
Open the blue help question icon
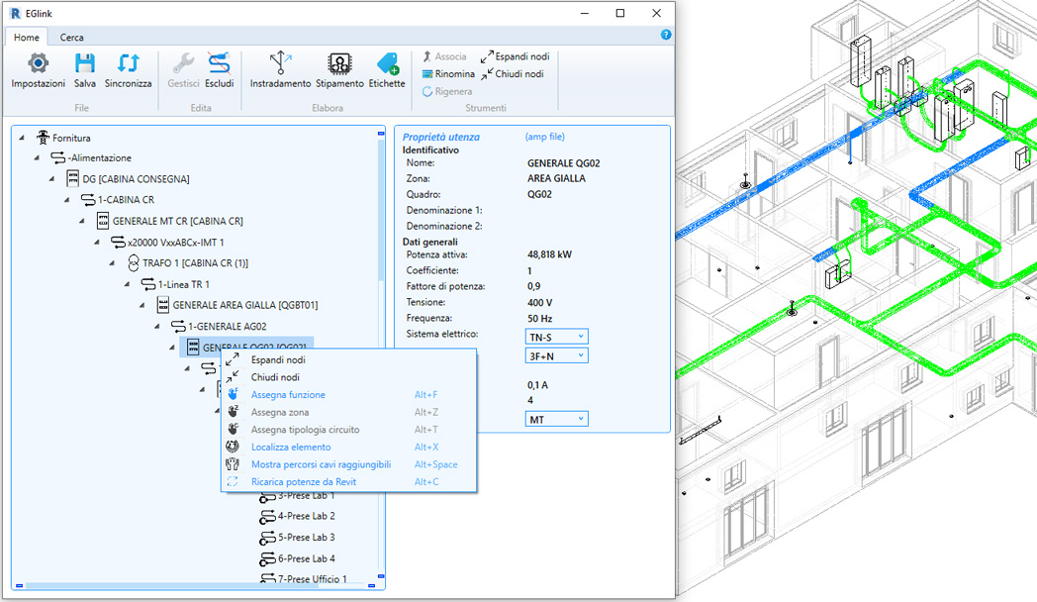click(666, 35)
